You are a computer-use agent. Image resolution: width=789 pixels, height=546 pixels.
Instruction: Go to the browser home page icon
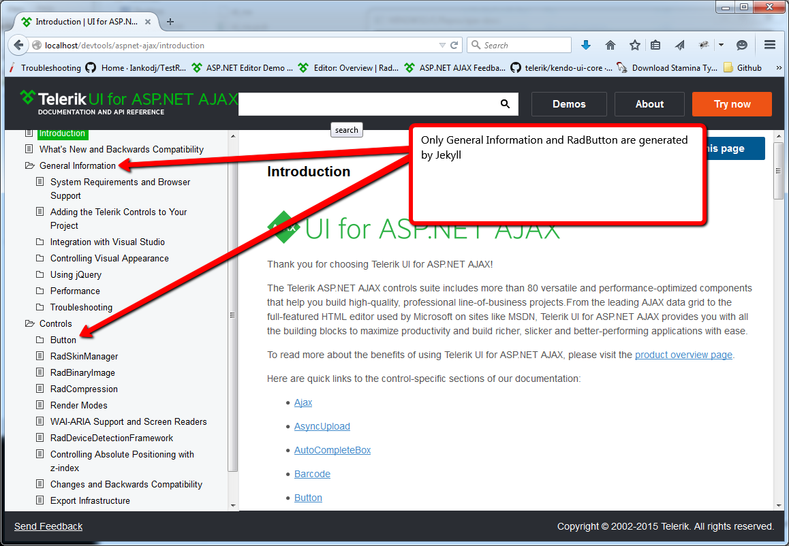coord(610,45)
